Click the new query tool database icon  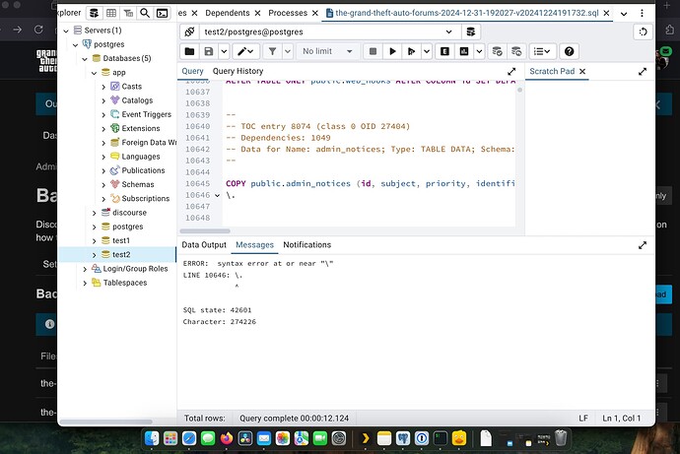tap(470, 32)
